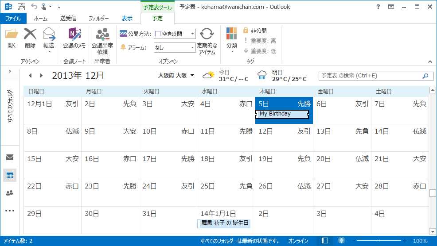437x246 pixels.
Task: Click tomorrow's weather 29°C/25°C forecast
Action: tap(282, 76)
